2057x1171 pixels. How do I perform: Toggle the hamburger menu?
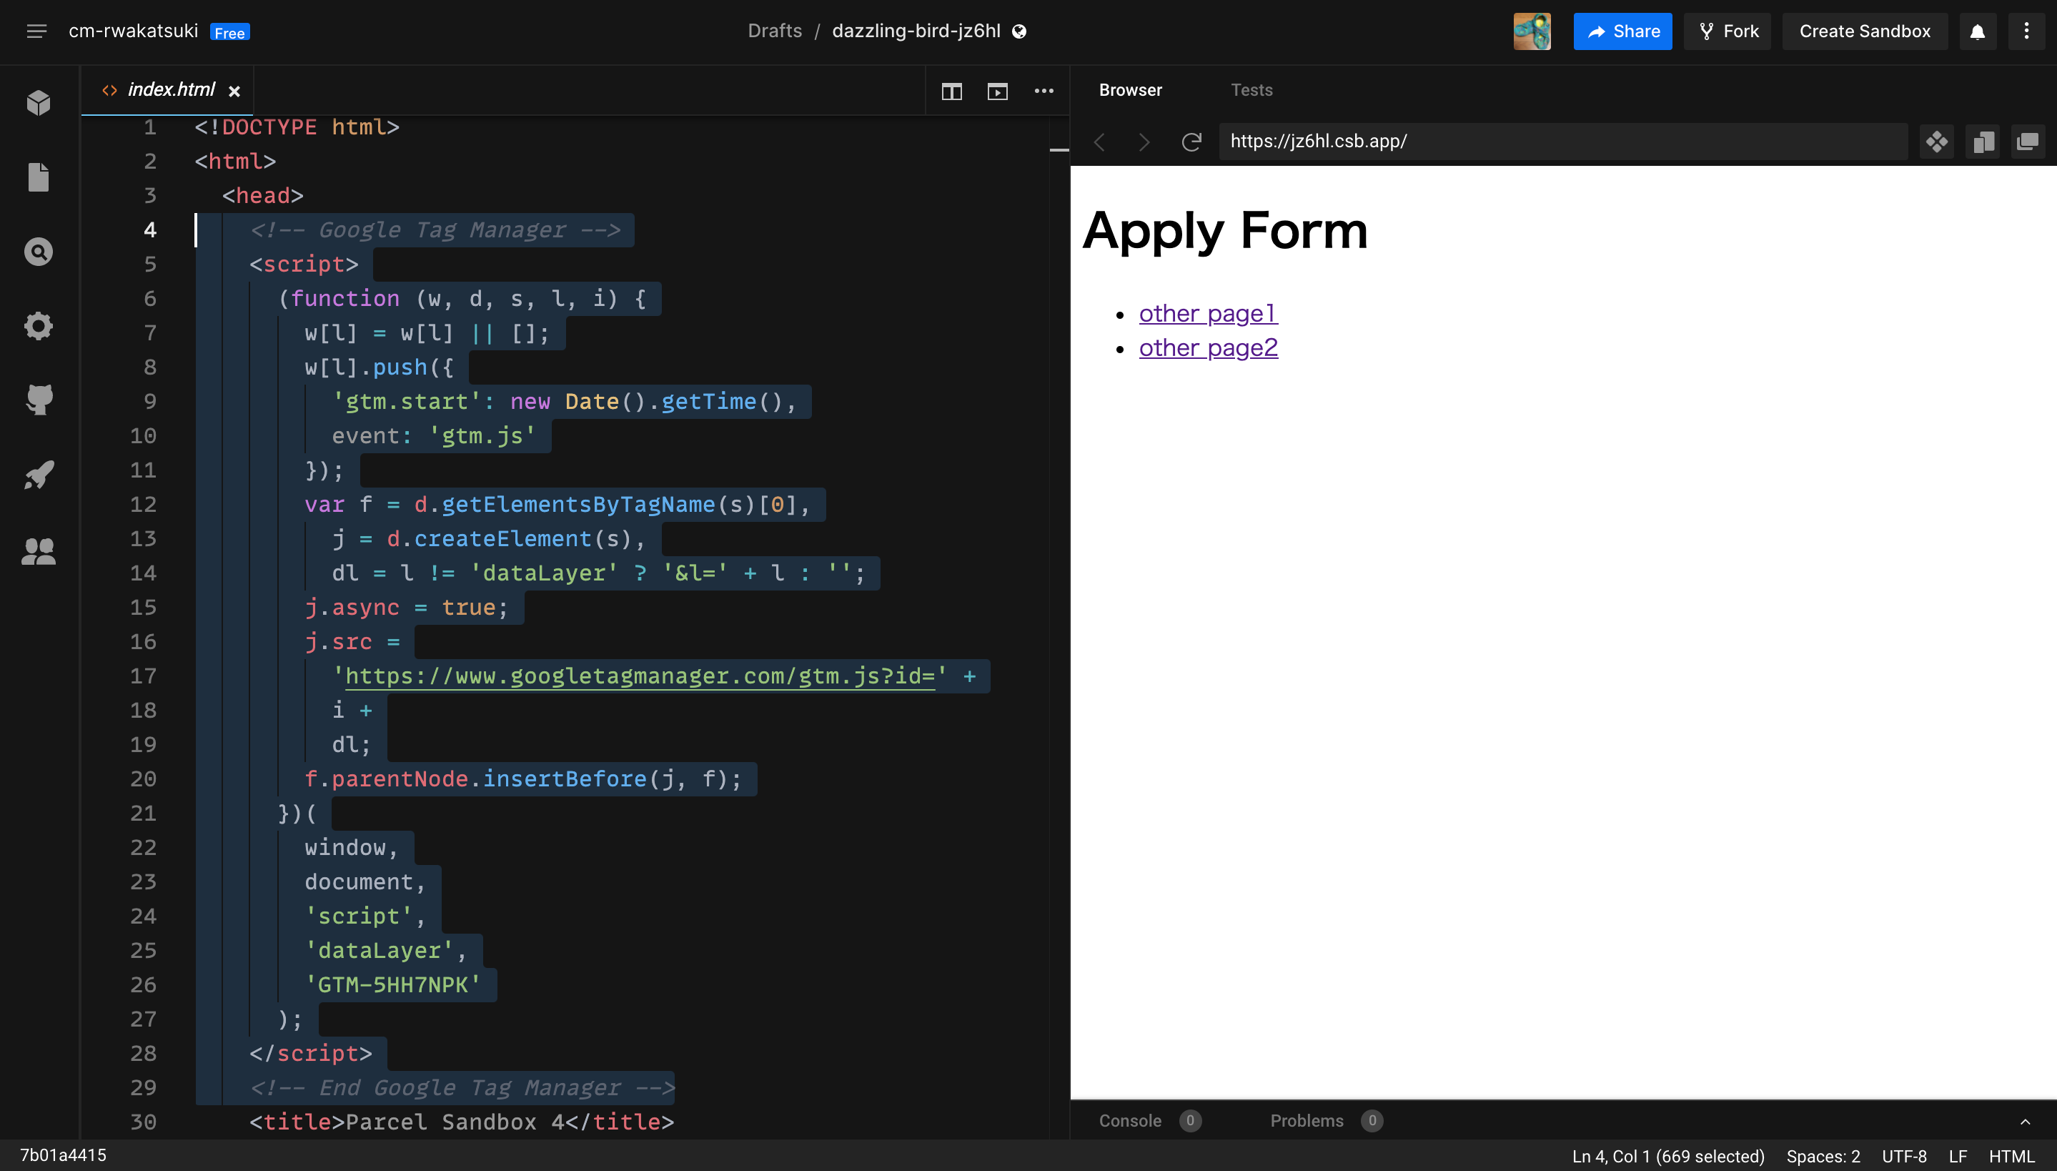click(x=36, y=31)
